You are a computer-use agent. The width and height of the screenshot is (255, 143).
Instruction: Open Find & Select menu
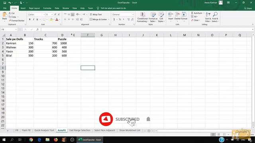tap(215, 17)
